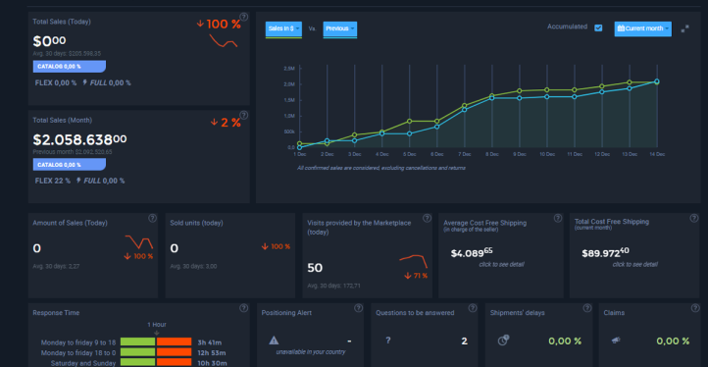
Task: Click the megaphone icon in Claims card
Action: 616,341
